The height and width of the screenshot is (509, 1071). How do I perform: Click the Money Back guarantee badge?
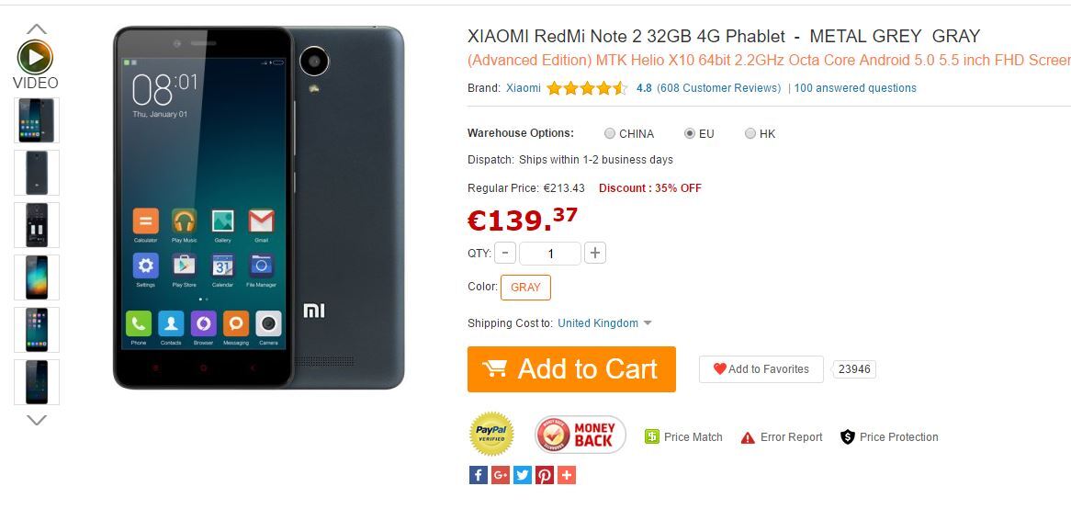click(x=581, y=435)
